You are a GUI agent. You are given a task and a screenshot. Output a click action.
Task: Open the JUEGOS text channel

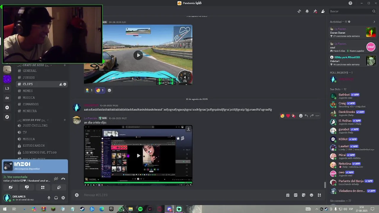[42, 78]
